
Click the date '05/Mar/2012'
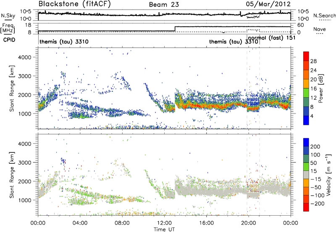[x=268, y=4]
